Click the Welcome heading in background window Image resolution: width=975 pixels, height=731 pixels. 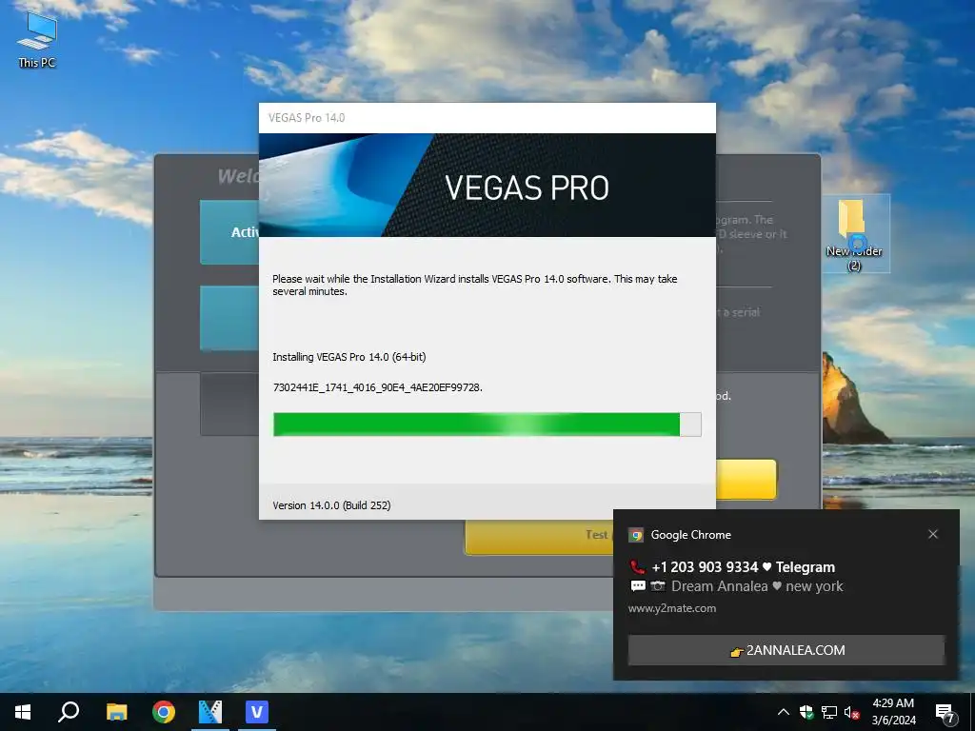[238, 176]
